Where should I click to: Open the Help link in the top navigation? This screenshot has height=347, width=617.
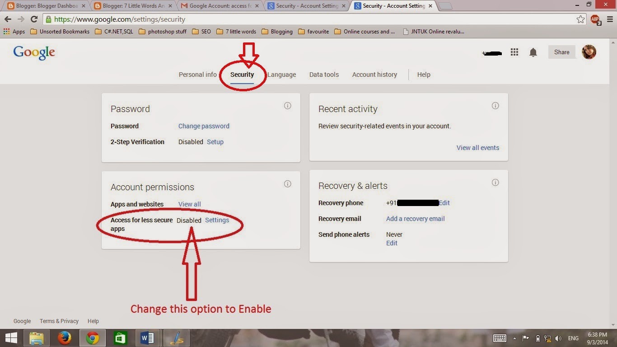click(424, 75)
